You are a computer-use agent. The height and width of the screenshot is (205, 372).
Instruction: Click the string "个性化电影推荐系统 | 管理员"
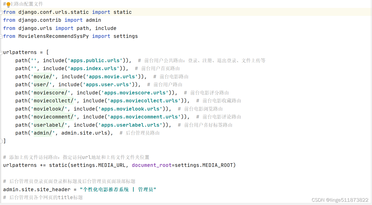pos(118,189)
